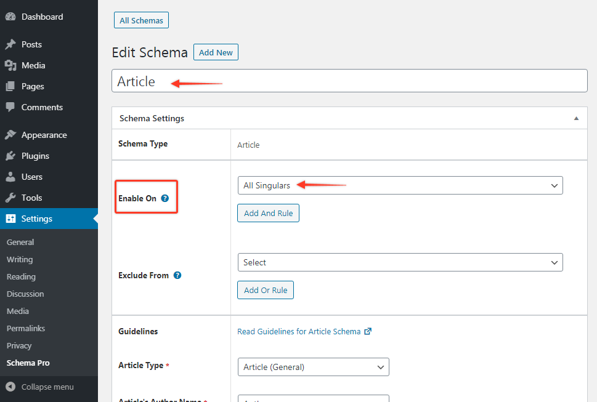Screen dimensions: 597x402
Task: Click the Appearance paintbrush icon
Action: 10,135
